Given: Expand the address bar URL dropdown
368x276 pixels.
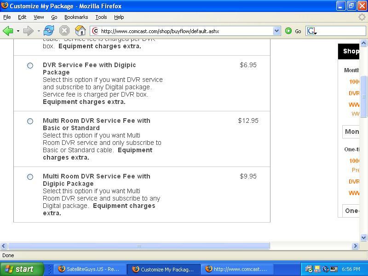Looking at the screenshot, I should pos(277,31).
